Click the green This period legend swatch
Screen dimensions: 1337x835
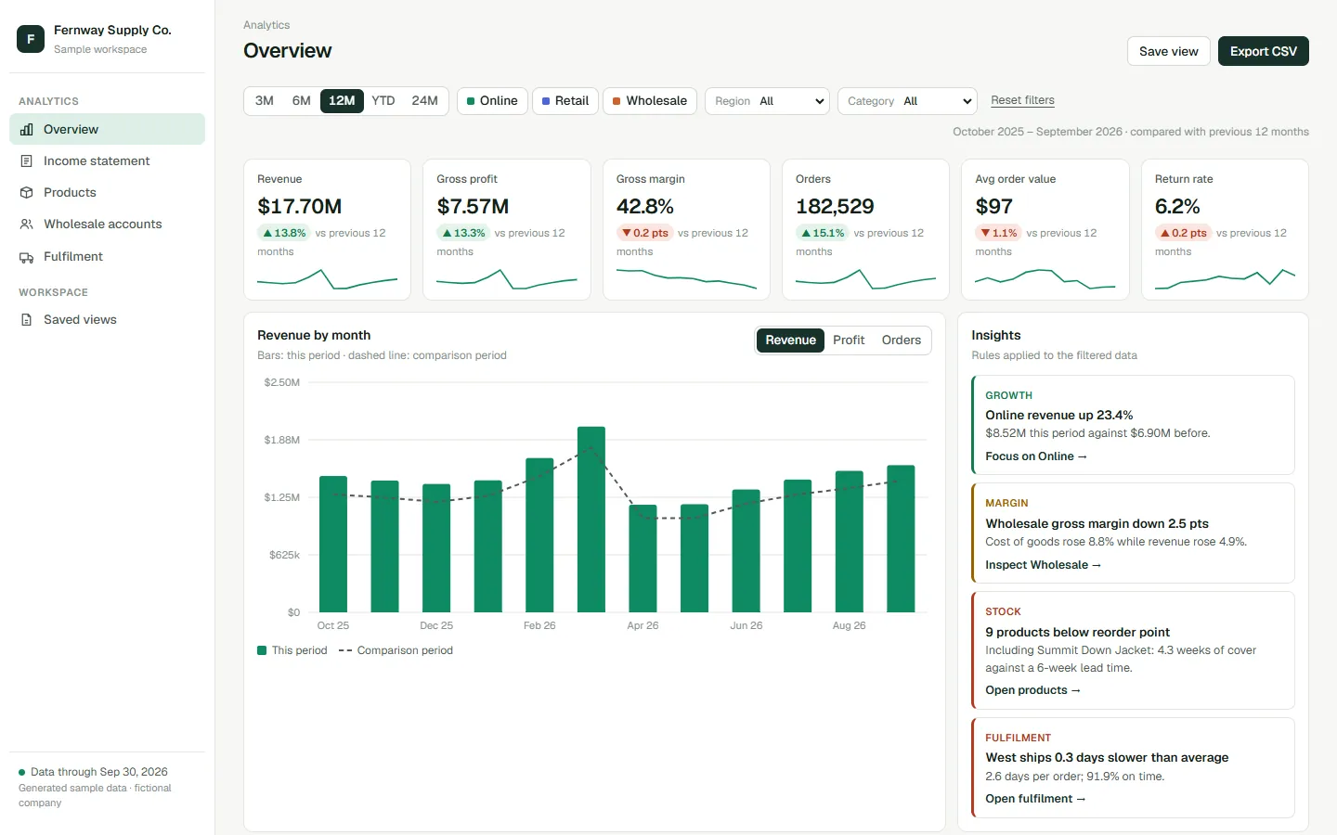tap(262, 650)
